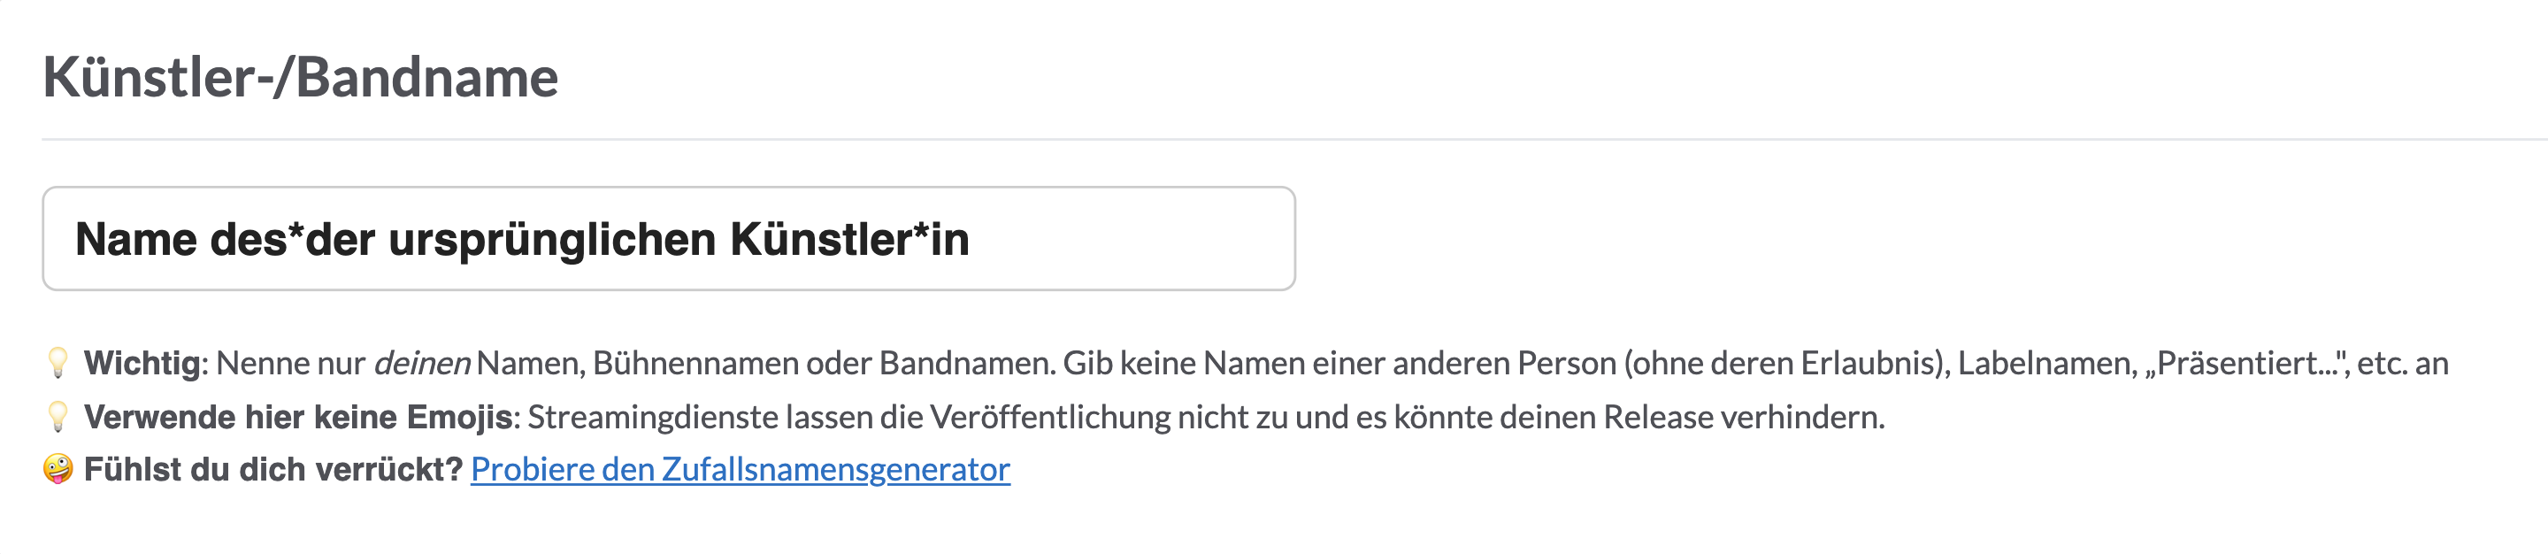Click the Künstler-/Bandname heading

[301, 77]
